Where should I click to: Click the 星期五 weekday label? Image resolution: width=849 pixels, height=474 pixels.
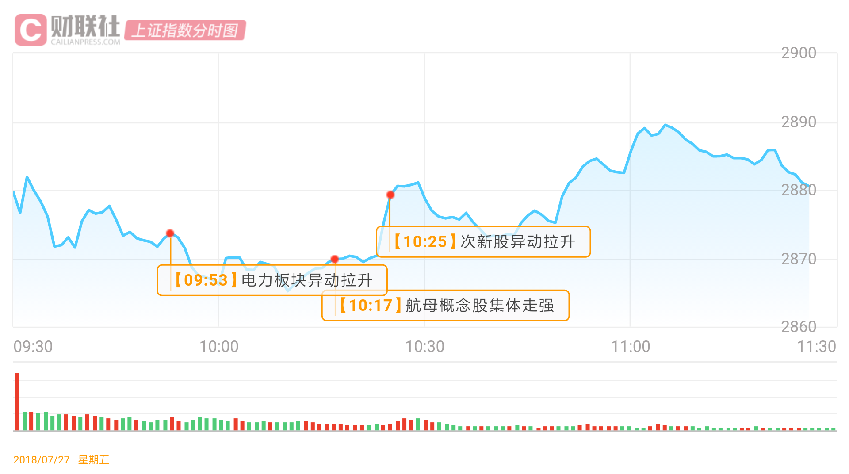pyautogui.click(x=94, y=460)
